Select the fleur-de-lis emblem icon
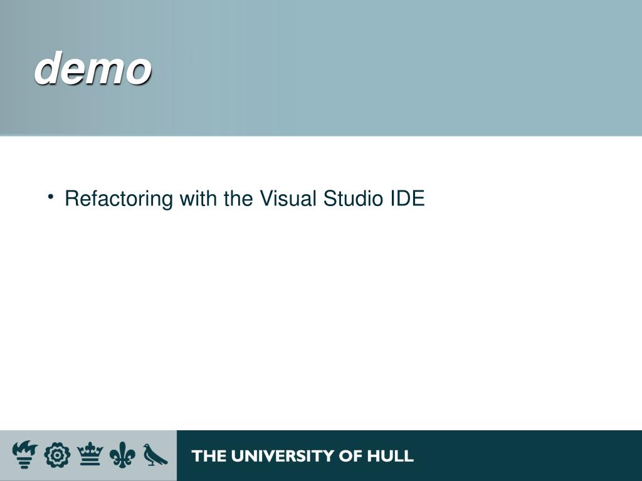 (x=122, y=455)
